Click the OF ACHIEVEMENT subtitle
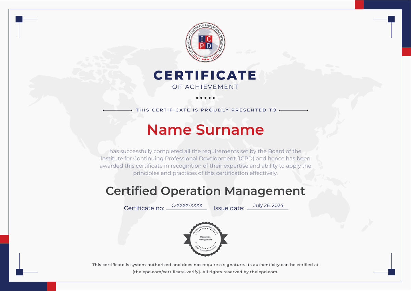411x291 pixels. [x=205, y=87]
